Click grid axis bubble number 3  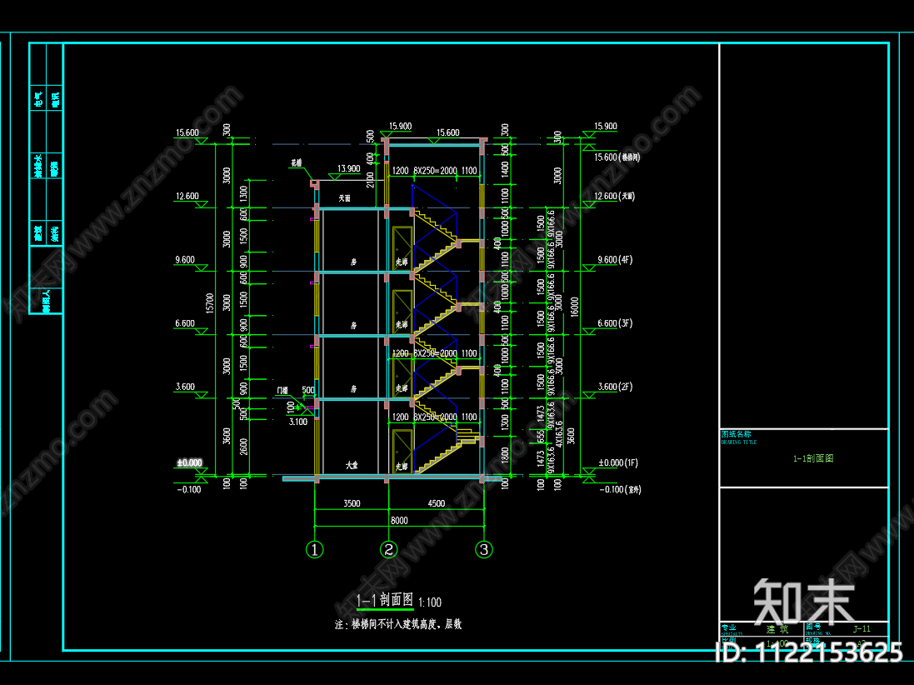coord(484,549)
